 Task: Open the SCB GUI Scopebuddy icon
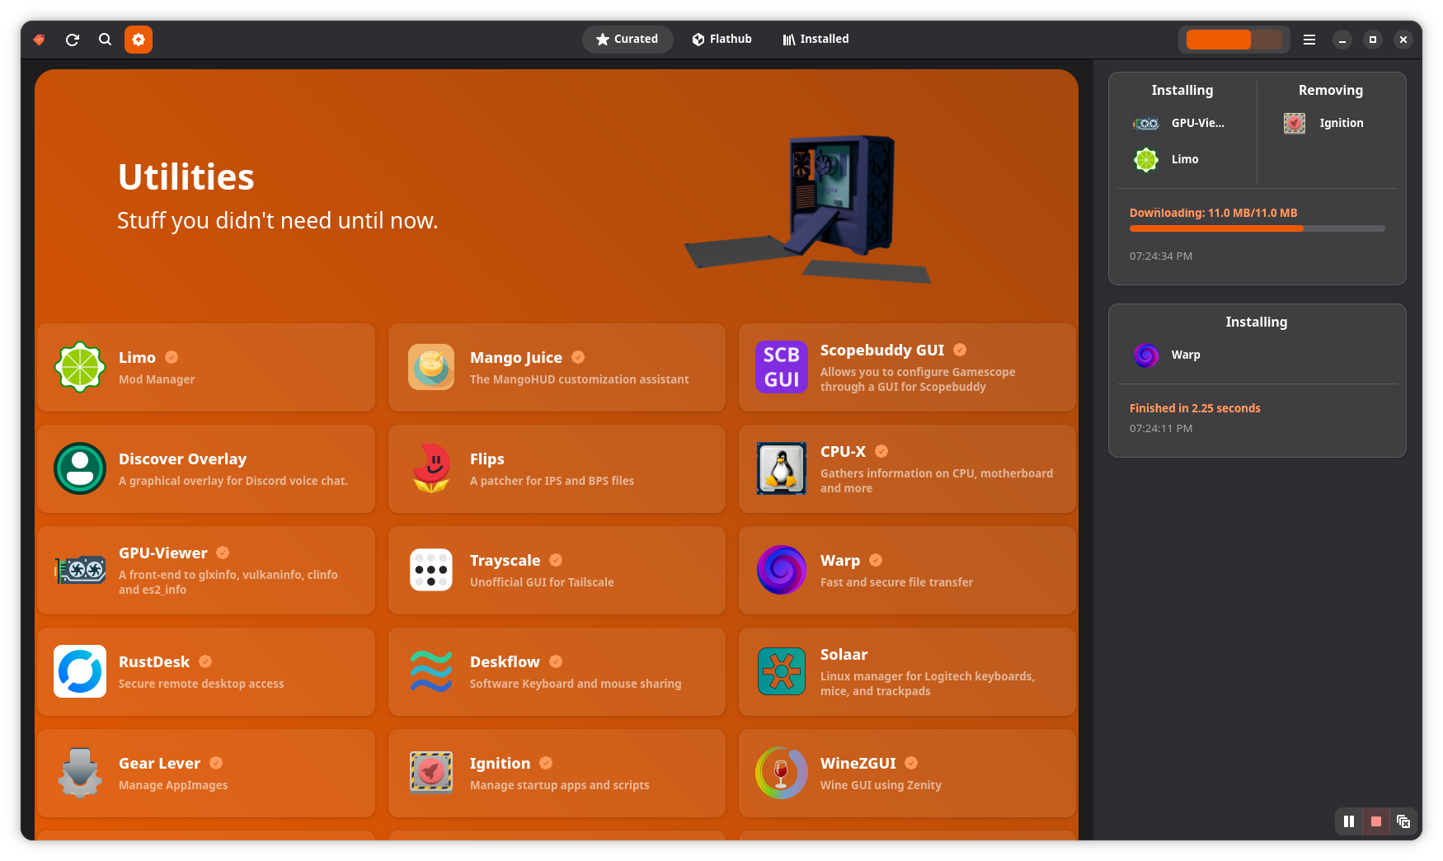coord(782,367)
